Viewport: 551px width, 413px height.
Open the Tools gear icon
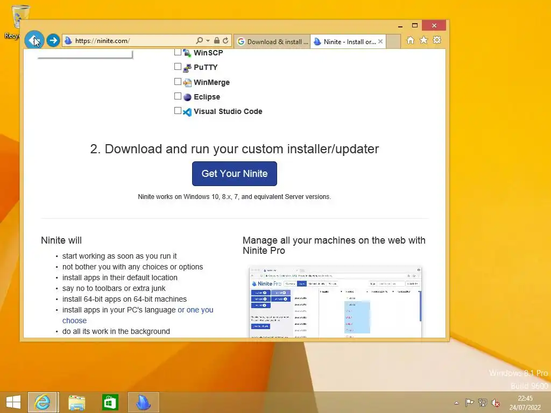(437, 40)
